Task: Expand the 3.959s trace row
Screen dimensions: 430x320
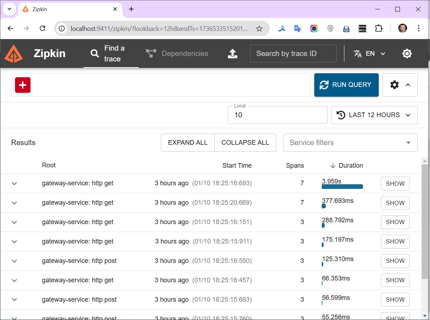Action: pyautogui.click(x=14, y=184)
